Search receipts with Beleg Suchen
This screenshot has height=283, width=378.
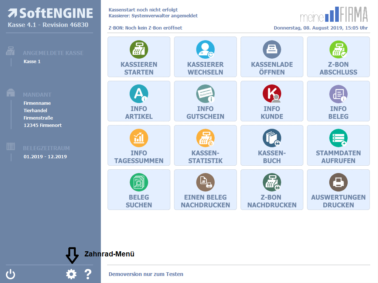click(139, 190)
